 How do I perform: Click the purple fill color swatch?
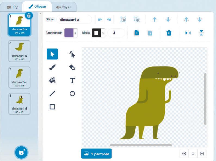pyautogui.click(x=69, y=33)
